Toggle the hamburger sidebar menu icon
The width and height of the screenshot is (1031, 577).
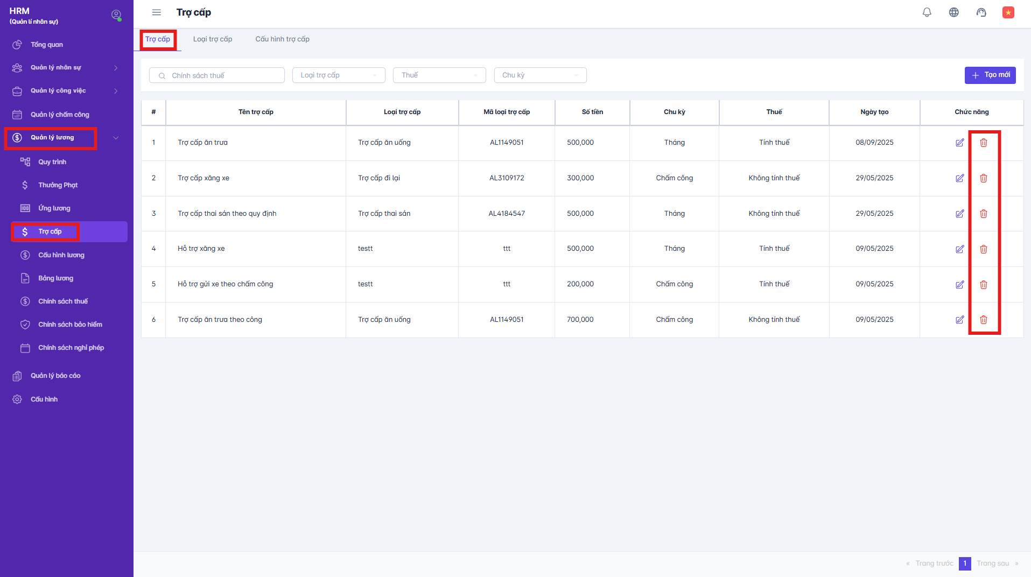[x=157, y=12]
